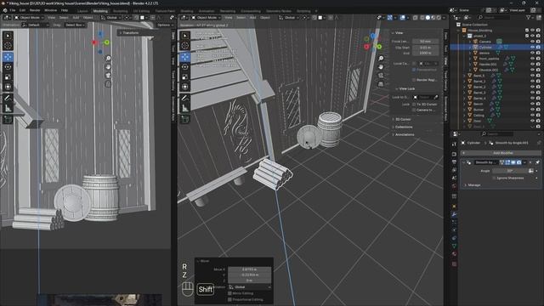Collapse the View Lock subpanel
Screen dimensions: 544x306
click(406, 88)
